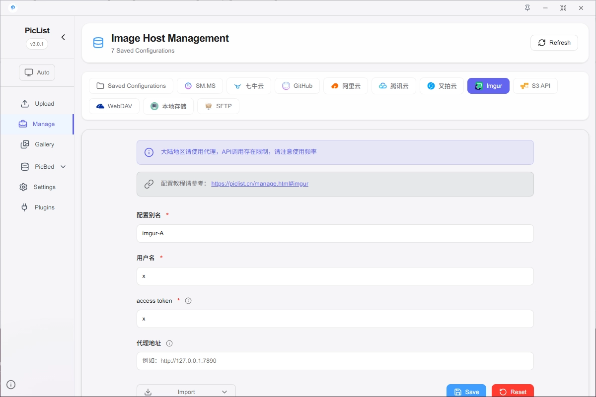Open the Settings page
This screenshot has height=397, width=596.
click(37, 187)
